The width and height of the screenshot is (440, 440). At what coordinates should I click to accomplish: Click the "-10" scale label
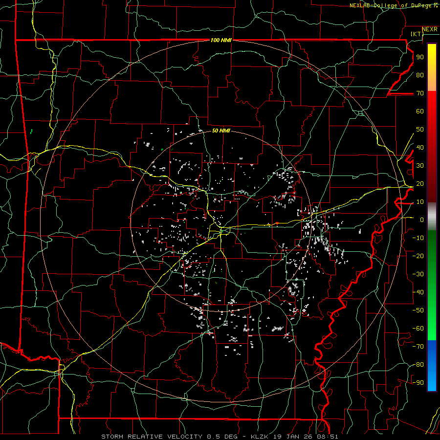click(418, 238)
